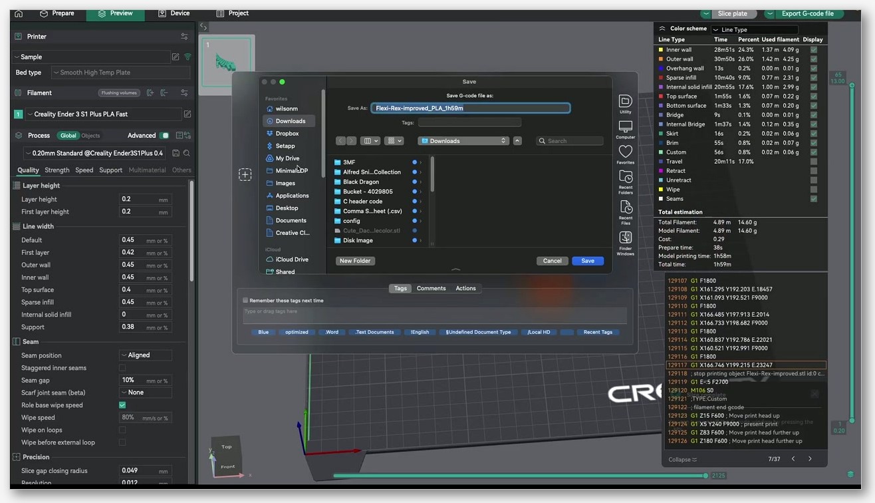This screenshot has height=503, width=875.
Task: Uncheck Seams display checkbox
Action: pyautogui.click(x=814, y=199)
